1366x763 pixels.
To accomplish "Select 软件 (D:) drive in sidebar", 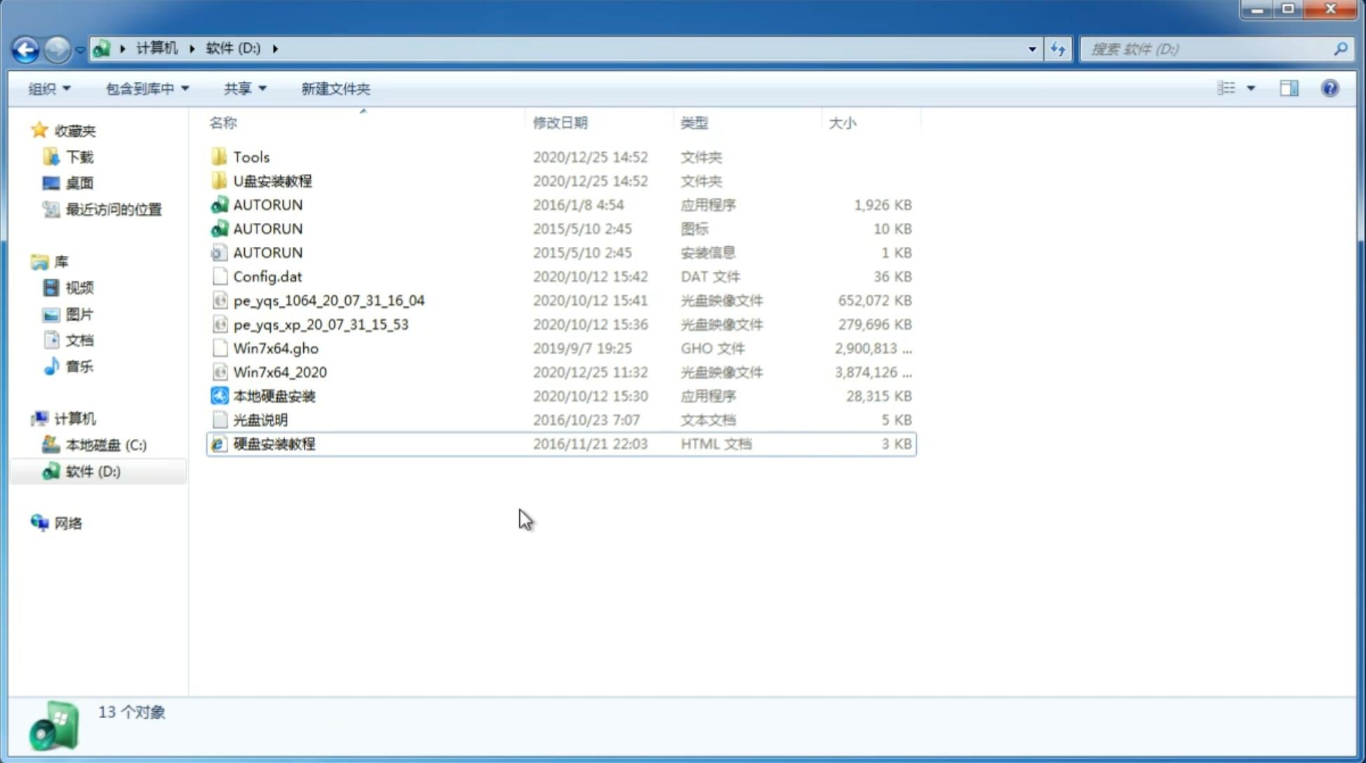I will pyautogui.click(x=93, y=471).
